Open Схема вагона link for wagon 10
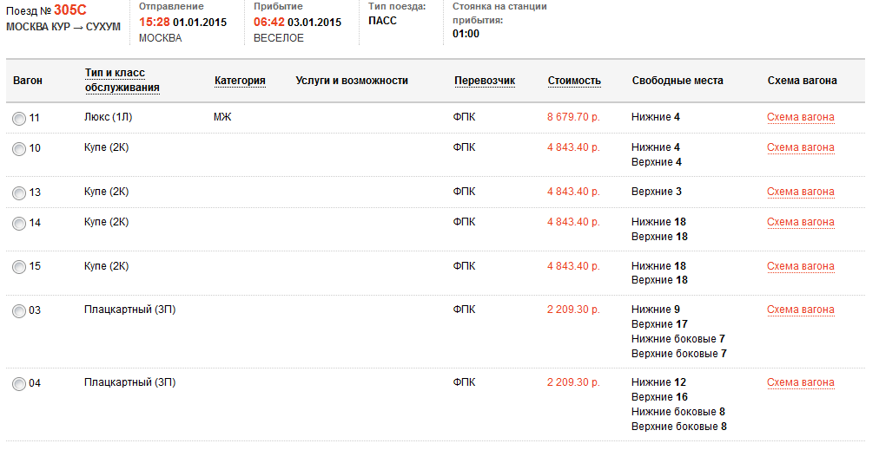Viewport: 879px width, 463px height. click(800, 148)
